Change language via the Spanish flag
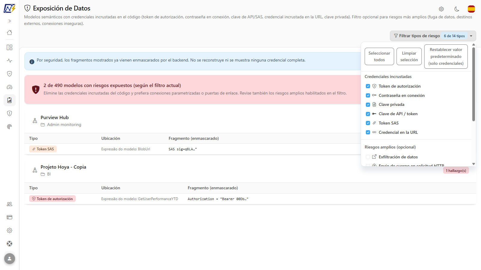This screenshot has height=270, width=481. pyautogui.click(x=471, y=9)
